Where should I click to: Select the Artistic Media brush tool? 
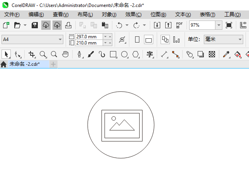click(x=91, y=55)
